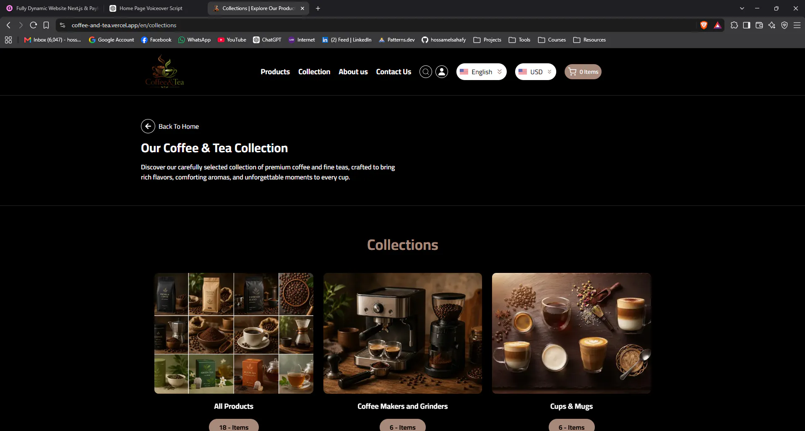
Task: Go to Products nav item
Action: tap(275, 72)
